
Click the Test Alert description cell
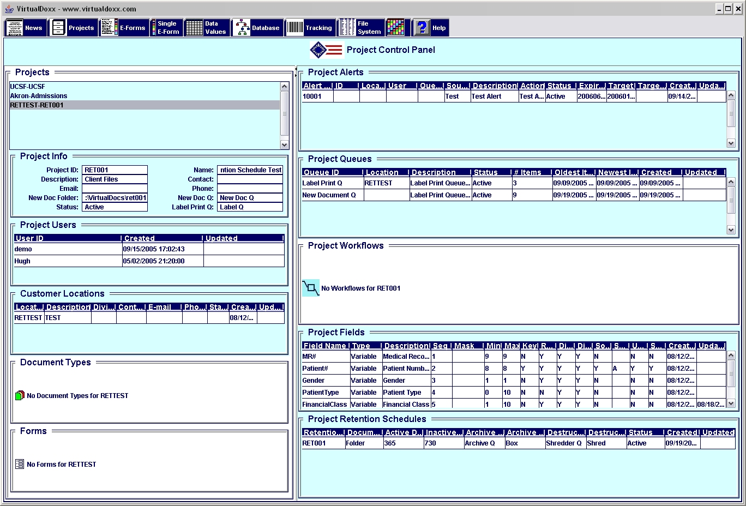[x=494, y=97]
